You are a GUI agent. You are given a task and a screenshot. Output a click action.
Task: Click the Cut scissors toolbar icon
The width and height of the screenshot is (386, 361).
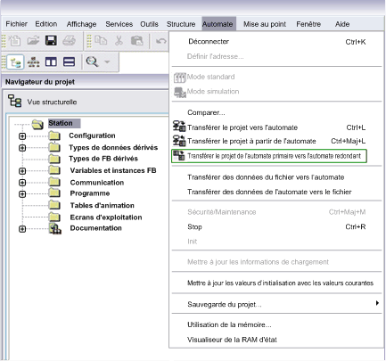tap(119, 40)
